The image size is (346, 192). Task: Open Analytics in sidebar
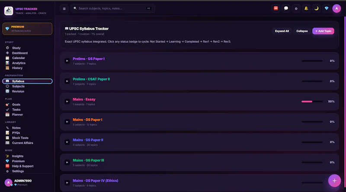pyautogui.click(x=27, y=63)
